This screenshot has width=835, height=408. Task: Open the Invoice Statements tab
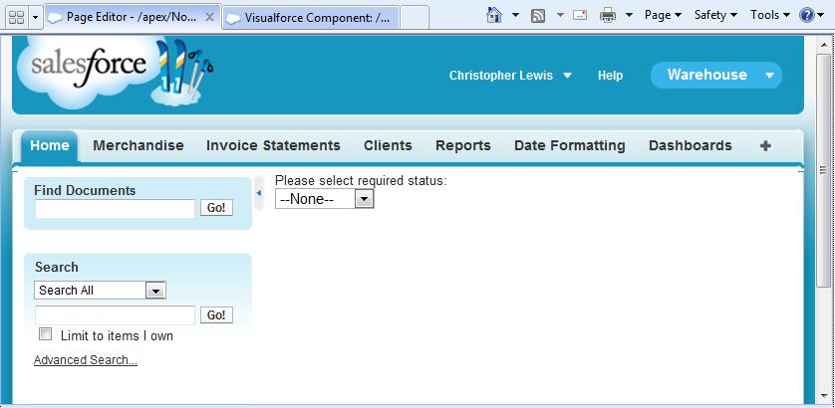click(x=273, y=145)
